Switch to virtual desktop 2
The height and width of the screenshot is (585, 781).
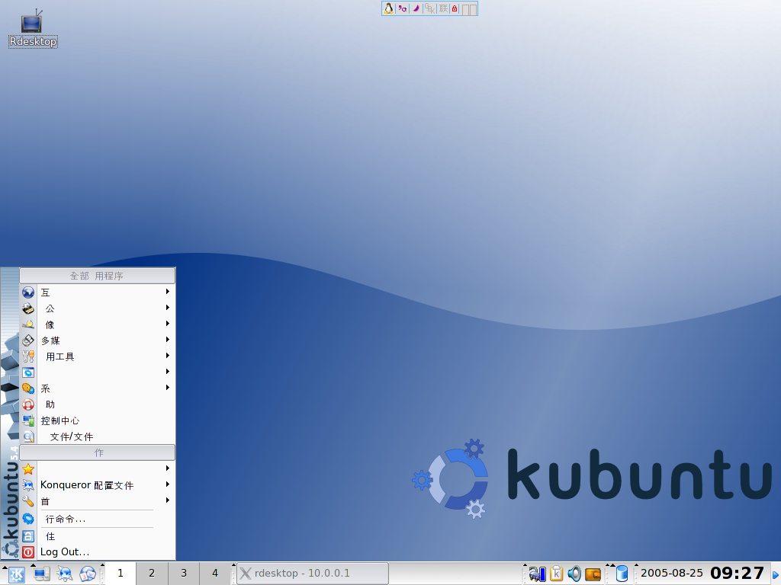pyautogui.click(x=152, y=574)
